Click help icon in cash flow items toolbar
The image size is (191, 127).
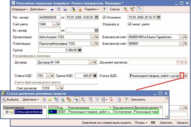(x=126, y=100)
